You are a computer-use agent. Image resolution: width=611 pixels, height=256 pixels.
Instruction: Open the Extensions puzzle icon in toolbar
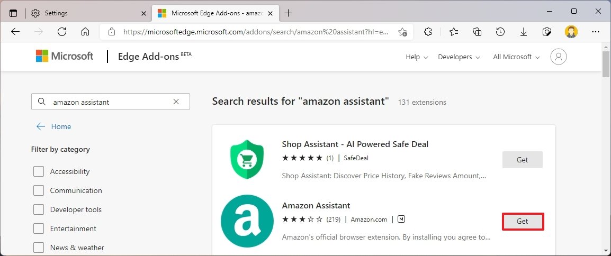click(x=428, y=32)
